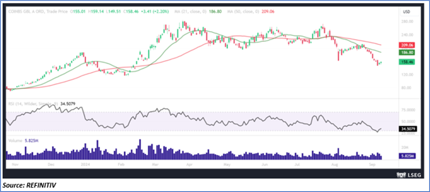Click the Sep date axis label
Screen dimensions: 430x192
(372, 165)
